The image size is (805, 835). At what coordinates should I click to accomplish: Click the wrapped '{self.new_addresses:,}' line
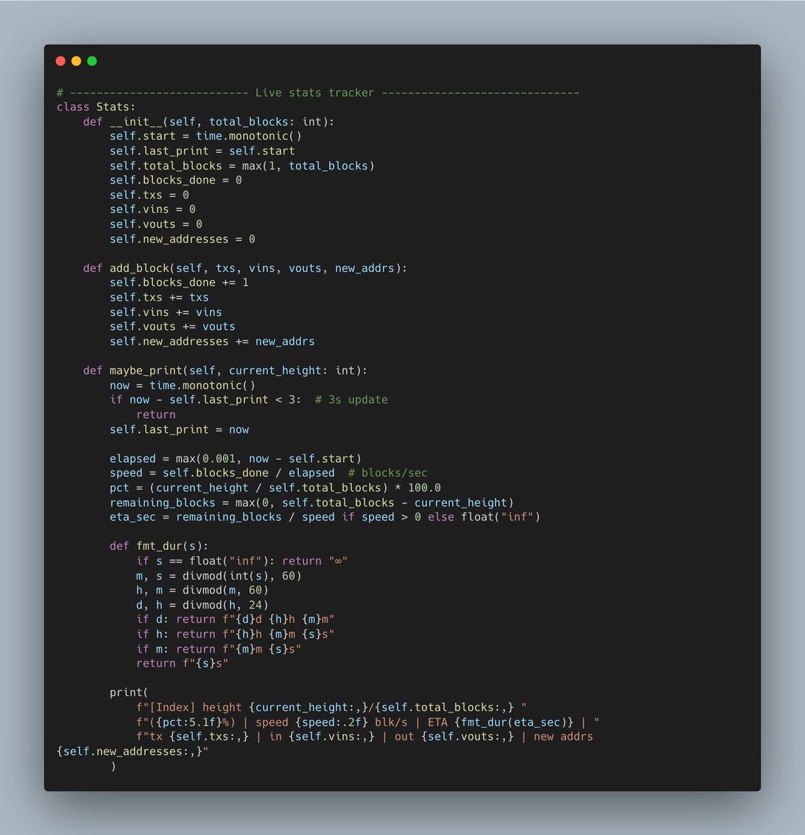tap(133, 751)
